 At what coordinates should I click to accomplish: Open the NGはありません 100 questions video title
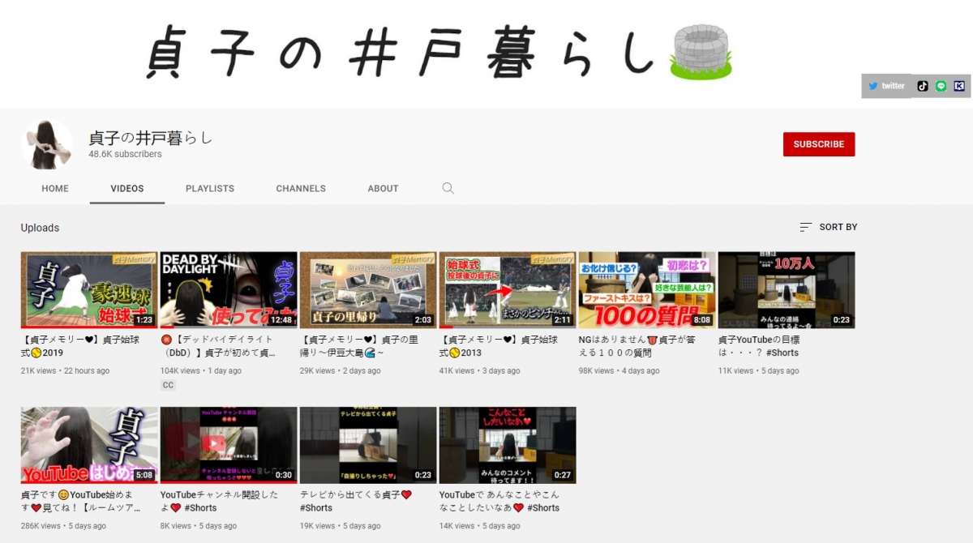(x=637, y=346)
